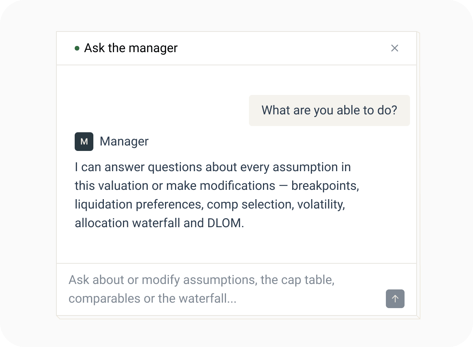This screenshot has height=347, width=473.
Task: Click the manager's reply about valuation assumptions
Action: click(x=217, y=195)
